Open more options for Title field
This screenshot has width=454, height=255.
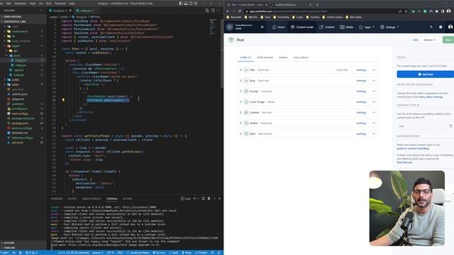[374, 70]
